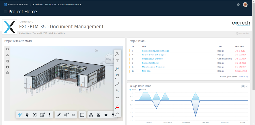
Task: Click the Fit to View tool
Action: pyautogui.click(x=34, y=115)
